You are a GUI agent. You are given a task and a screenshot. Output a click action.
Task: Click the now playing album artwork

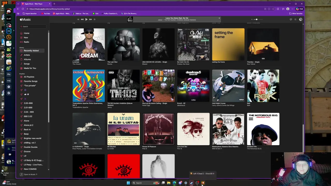click(130, 19)
